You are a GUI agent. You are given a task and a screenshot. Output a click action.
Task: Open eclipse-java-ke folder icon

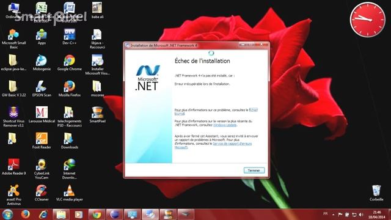pyautogui.click(x=13, y=63)
